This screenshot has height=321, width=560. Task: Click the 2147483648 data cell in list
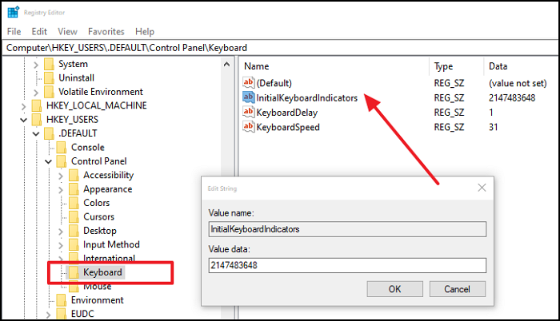(x=512, y=98)
